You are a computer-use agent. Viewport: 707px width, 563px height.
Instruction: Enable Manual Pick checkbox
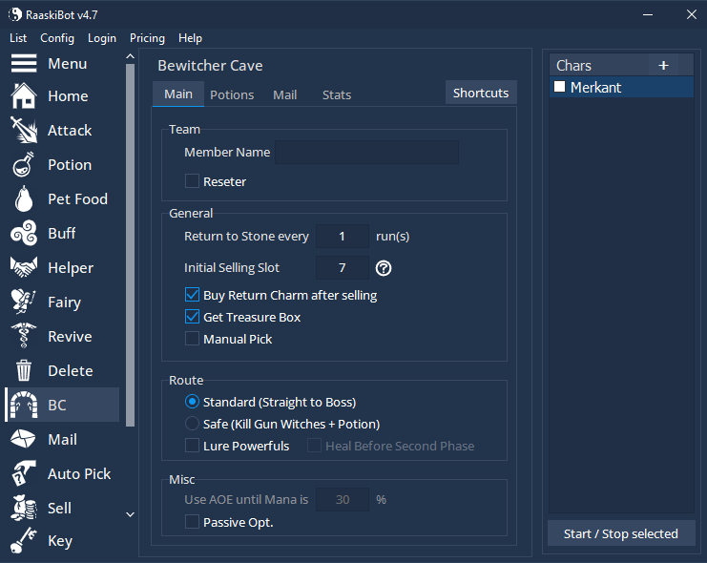coord(192,339)
